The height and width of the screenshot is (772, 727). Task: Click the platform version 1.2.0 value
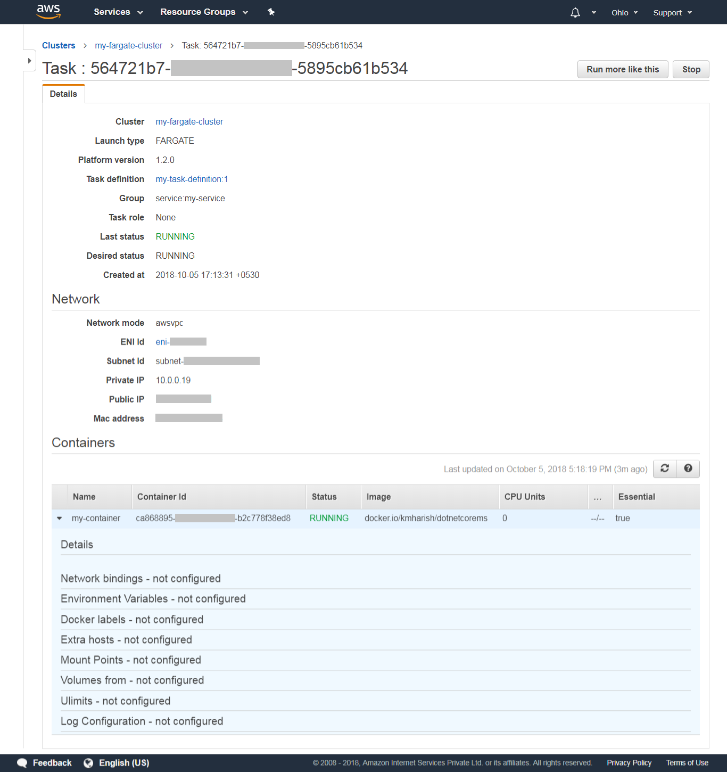coord(165,160)
